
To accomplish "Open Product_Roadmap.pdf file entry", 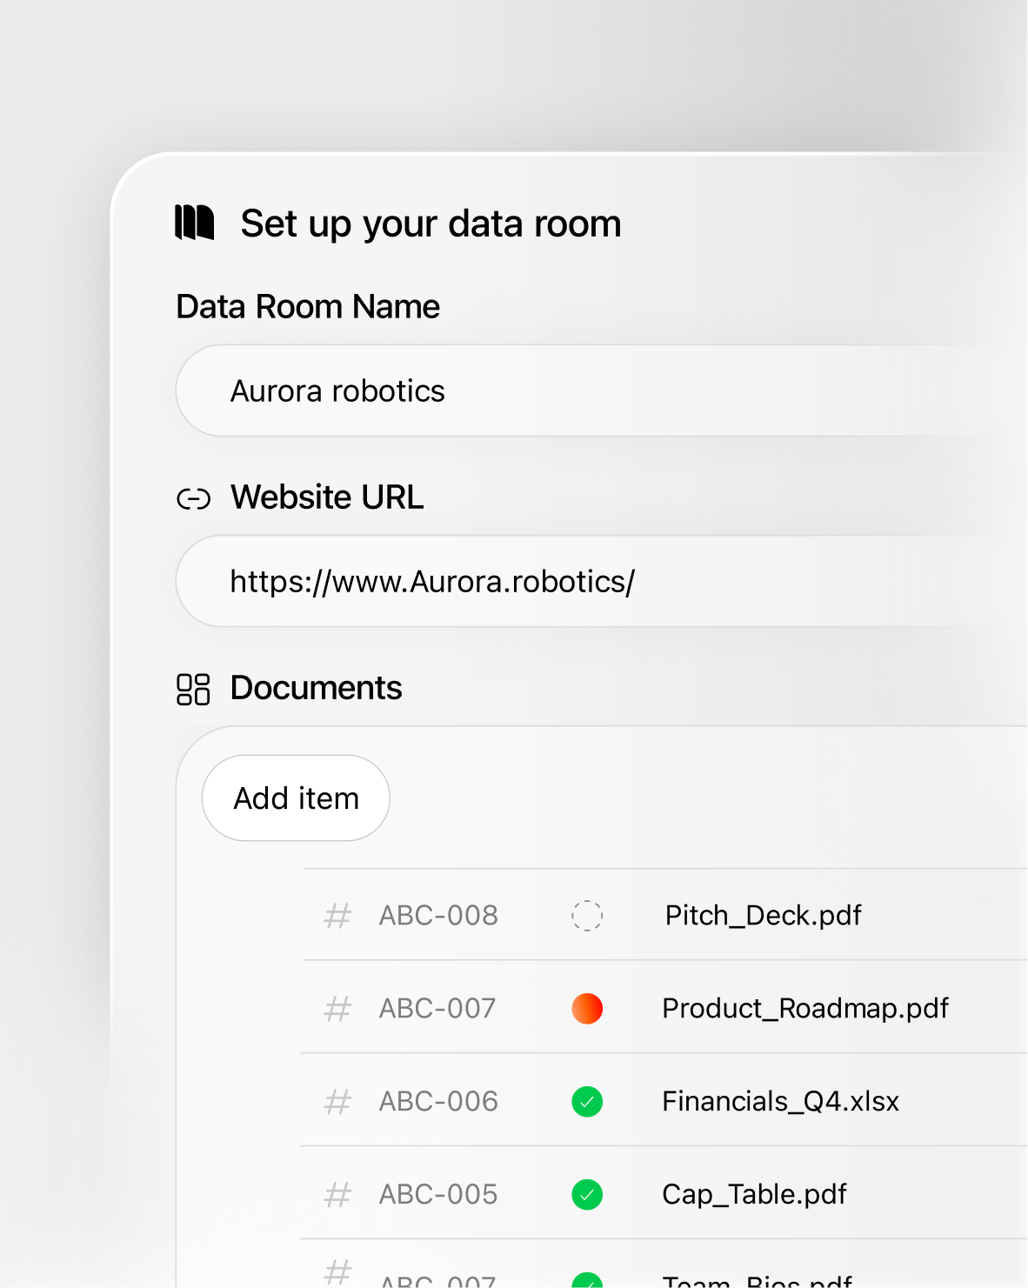I will click(805, 1009).
